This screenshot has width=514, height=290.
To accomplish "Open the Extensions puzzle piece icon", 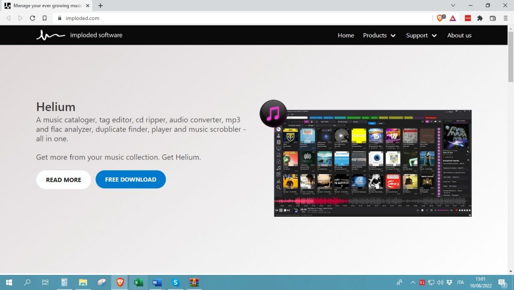I will click(480, 18).
